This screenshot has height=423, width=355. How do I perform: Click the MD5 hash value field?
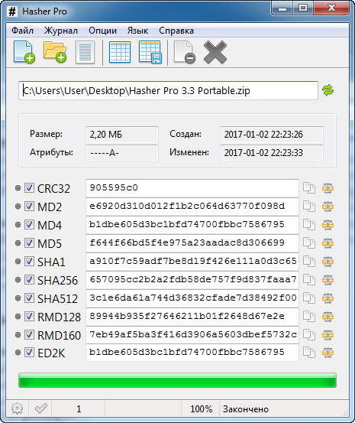click(x=192, y=242)
